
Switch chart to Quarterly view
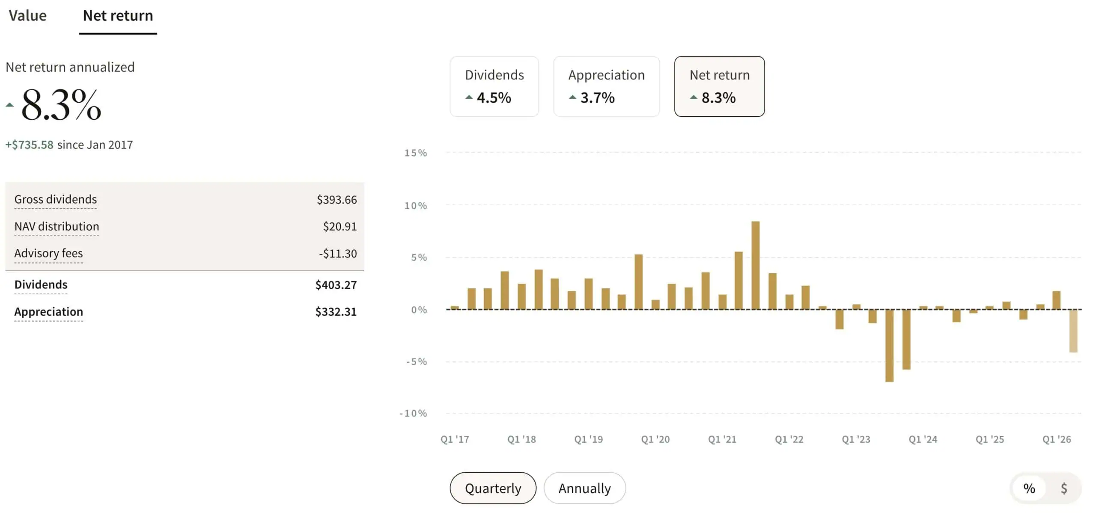(x=493, y=488)
